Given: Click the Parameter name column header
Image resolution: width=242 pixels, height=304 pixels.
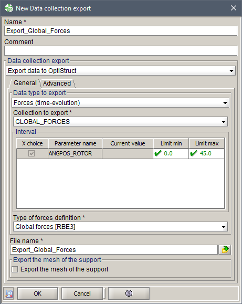Looking at the screenshot, I should point(75,143).
